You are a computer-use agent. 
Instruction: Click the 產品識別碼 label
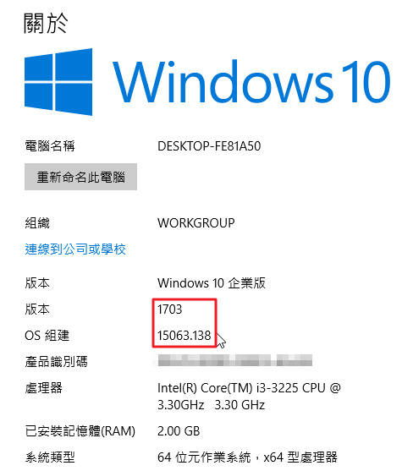56,361
